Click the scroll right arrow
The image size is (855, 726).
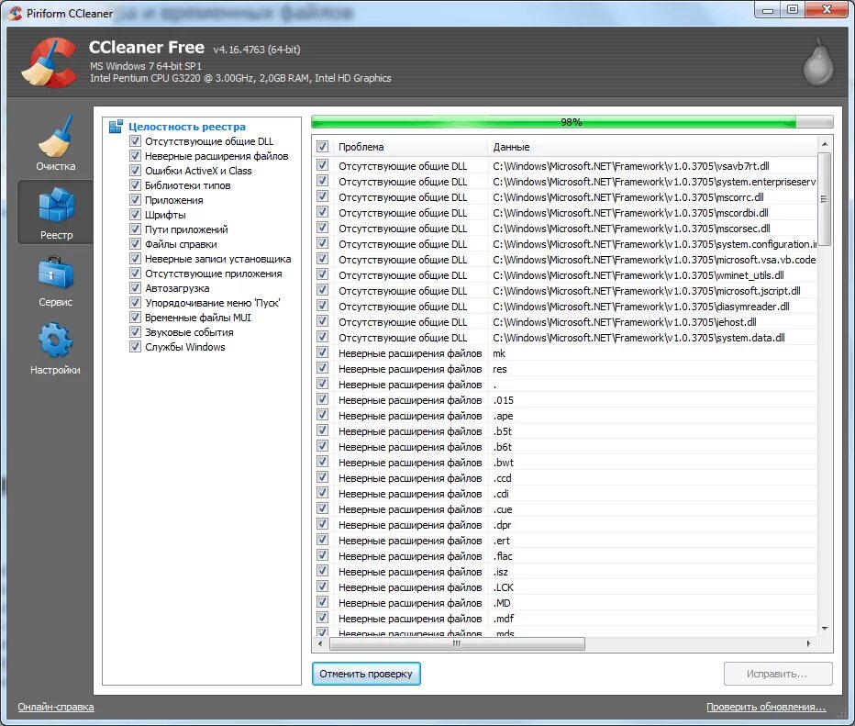[x=808, y=643]
